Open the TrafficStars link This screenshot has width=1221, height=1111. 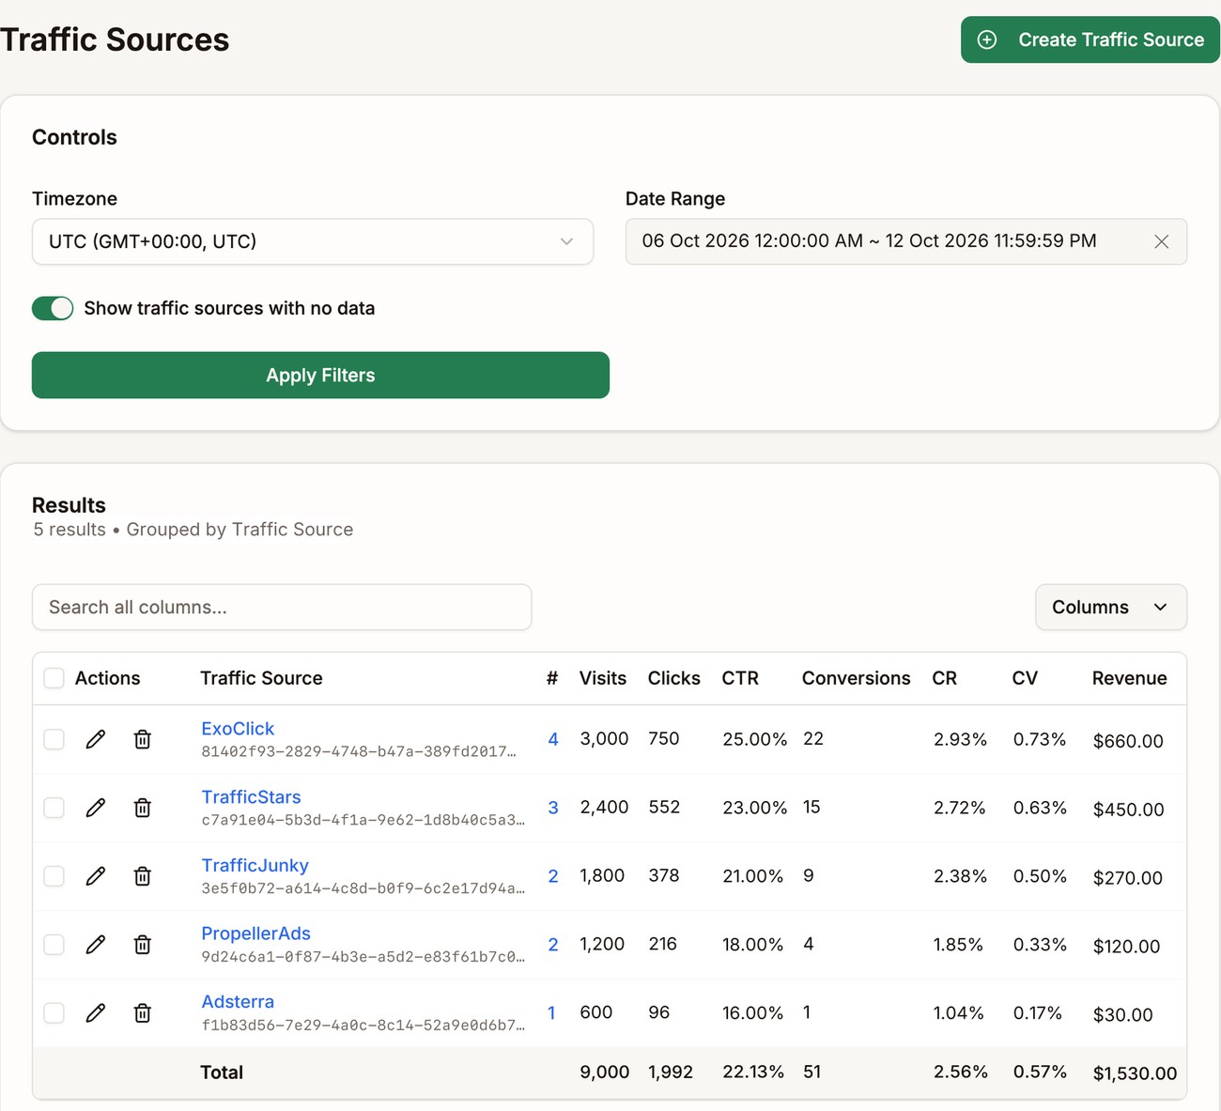click(251, 797)
